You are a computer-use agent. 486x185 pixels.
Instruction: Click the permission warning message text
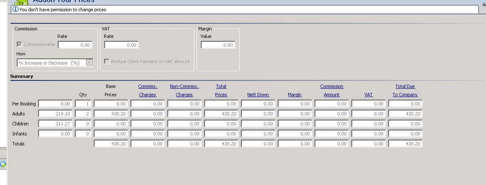pyautogui.click(x=63, y=10)
